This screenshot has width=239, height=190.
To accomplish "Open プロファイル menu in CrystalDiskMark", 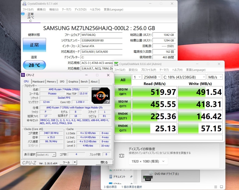I will pyautogui.click(x=148, y=70).
